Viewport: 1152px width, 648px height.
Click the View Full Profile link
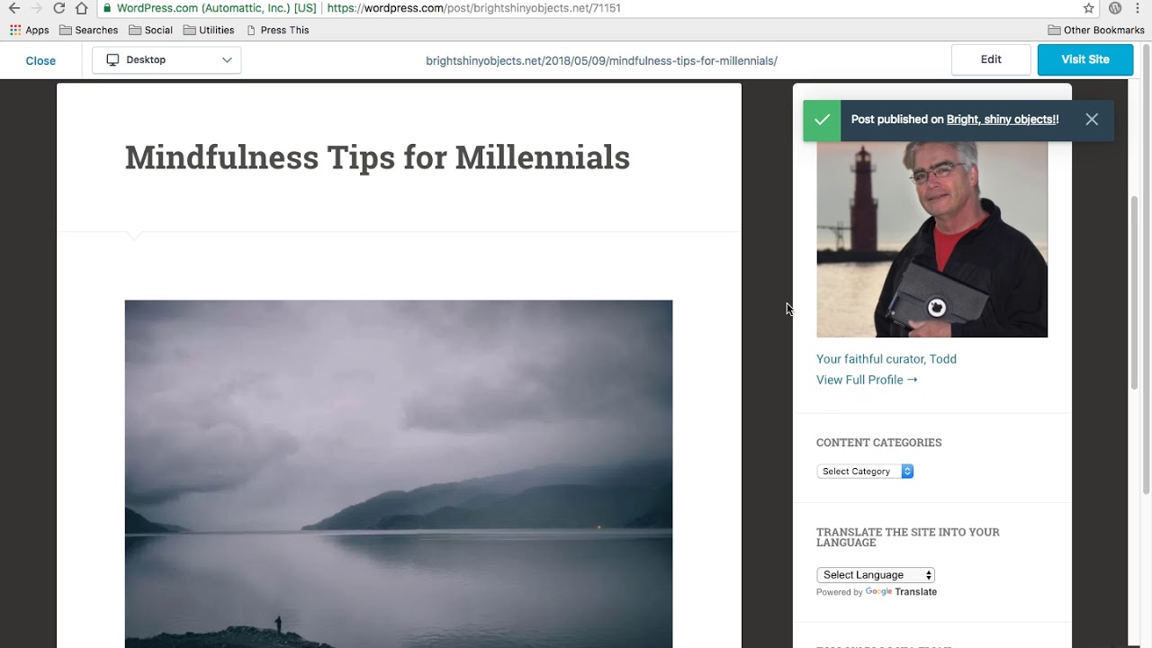pos(867,380)
